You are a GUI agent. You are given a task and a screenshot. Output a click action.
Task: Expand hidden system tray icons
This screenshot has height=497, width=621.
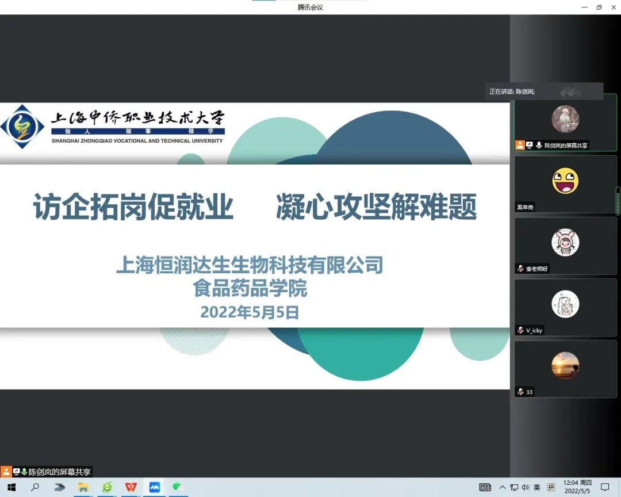502,487
